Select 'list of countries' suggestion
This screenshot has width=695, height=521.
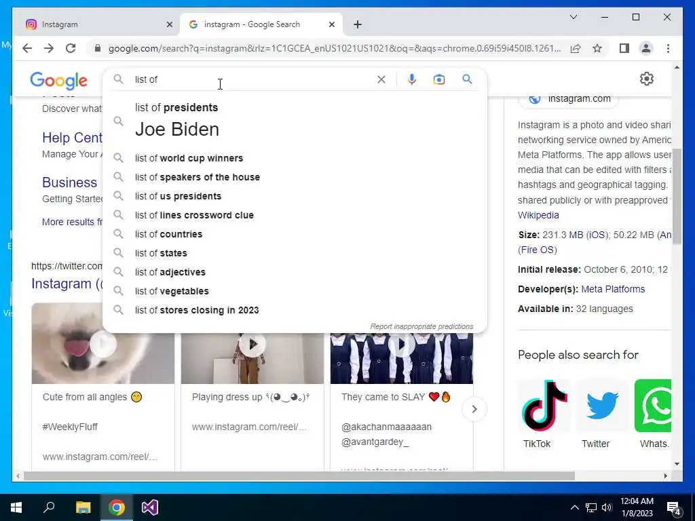pos(295,234)
